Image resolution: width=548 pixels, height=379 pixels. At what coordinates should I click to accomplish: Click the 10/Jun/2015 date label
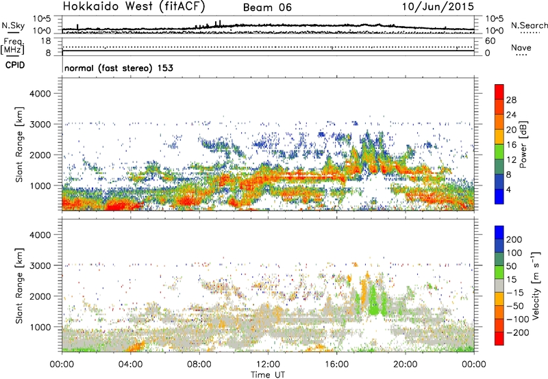438,6
